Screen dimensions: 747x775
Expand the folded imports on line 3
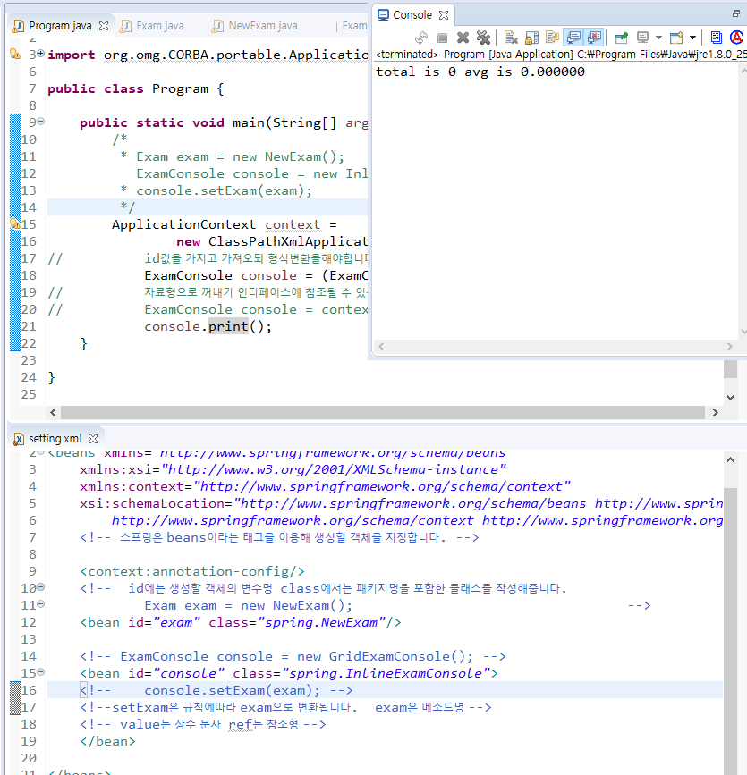pos(40,54)
